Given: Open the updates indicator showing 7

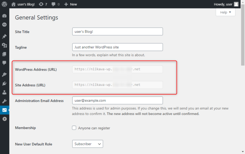Looking at the screenshot, I should click(43, 4).
